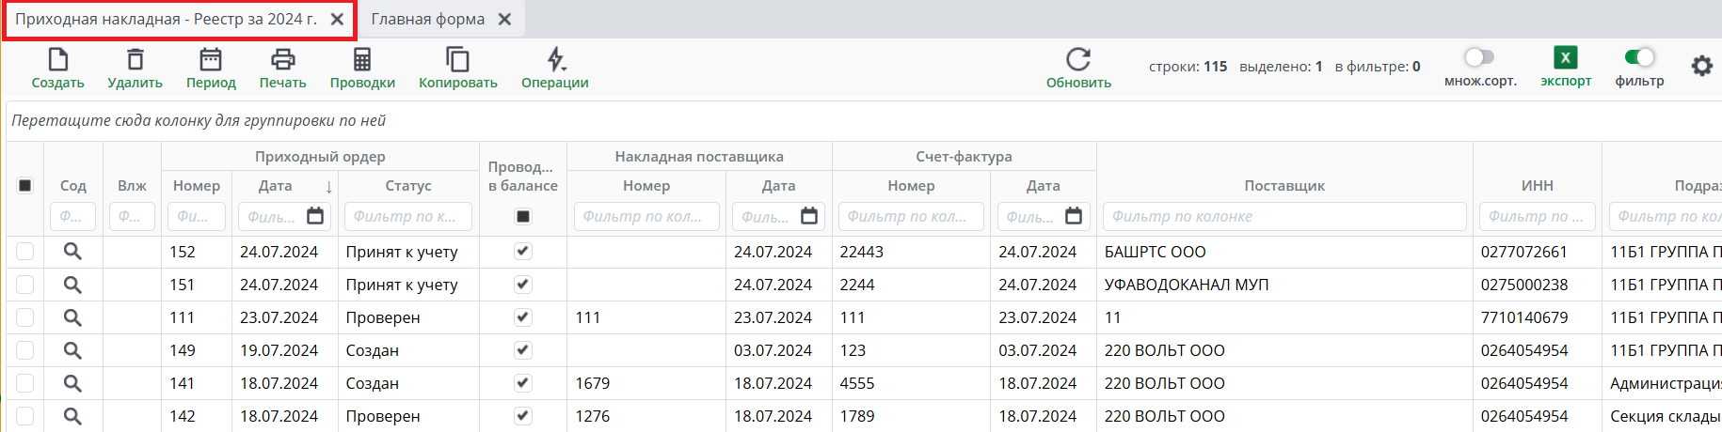Tick the select-all checkbox in header
The image size is (1722, 432).
point(25,186)
